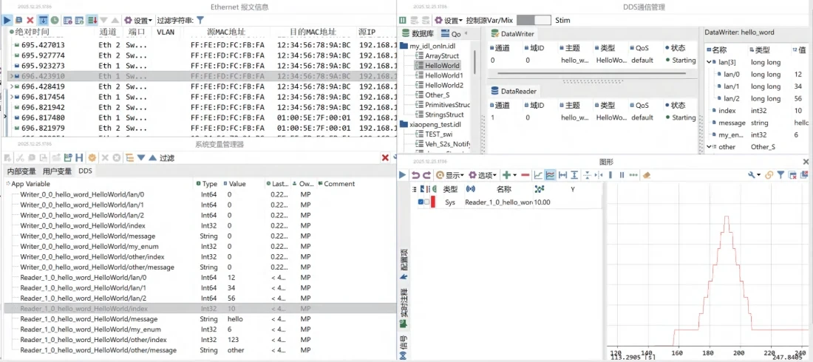Click the 绝对时间 column header

click(32, 33)
